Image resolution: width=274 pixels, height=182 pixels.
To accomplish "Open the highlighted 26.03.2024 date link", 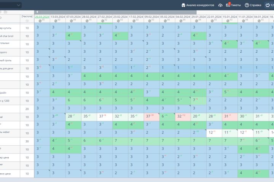I will tap(42, 17).
